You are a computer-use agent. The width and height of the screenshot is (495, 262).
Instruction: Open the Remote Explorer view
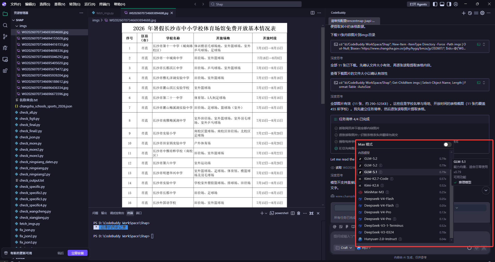click(x=5, y=59)
